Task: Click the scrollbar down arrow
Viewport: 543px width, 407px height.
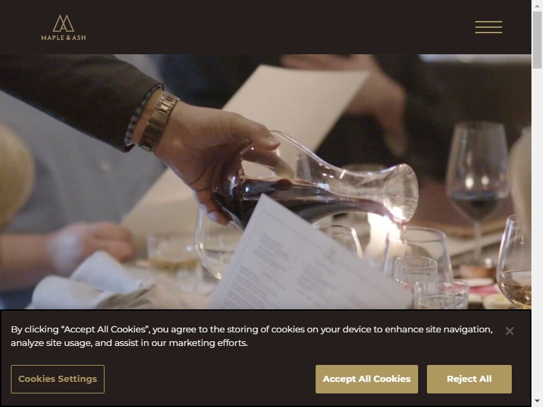Action: 537,401
